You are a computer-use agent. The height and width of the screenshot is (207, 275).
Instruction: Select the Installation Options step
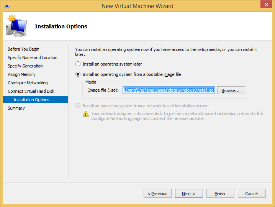click(x=31, y=100)
